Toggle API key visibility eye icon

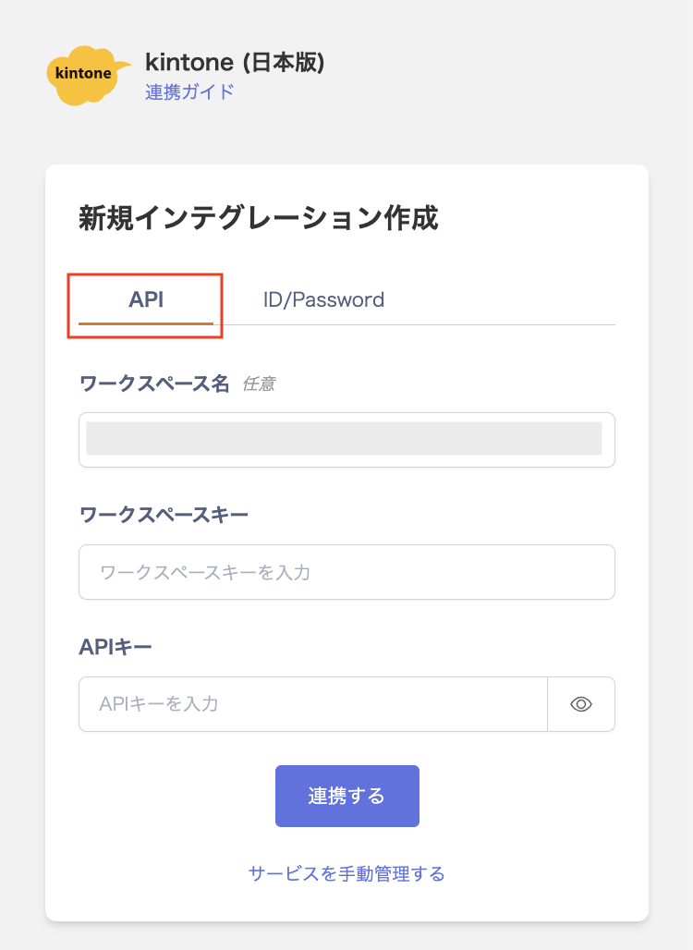click(x=581, y=704)
